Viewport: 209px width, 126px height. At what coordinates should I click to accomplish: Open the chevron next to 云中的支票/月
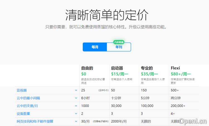tap(76, 106)
